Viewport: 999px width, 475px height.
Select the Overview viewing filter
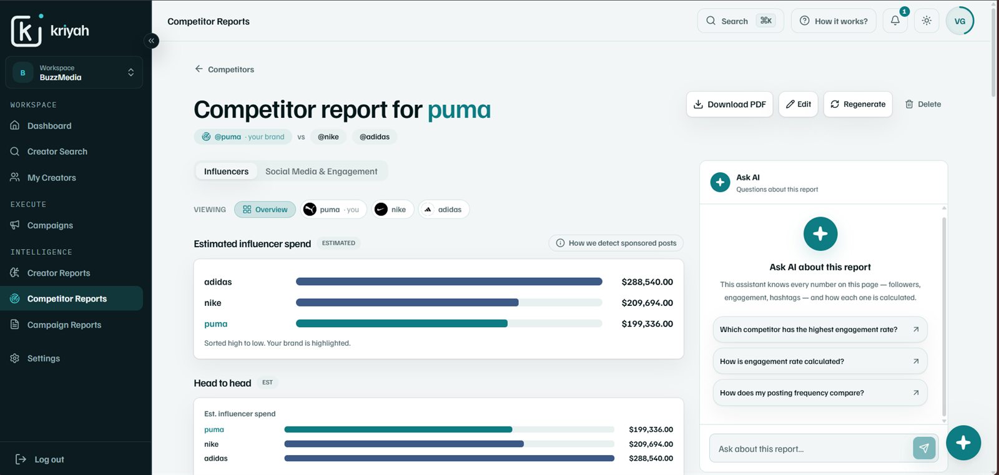point(265,210)
